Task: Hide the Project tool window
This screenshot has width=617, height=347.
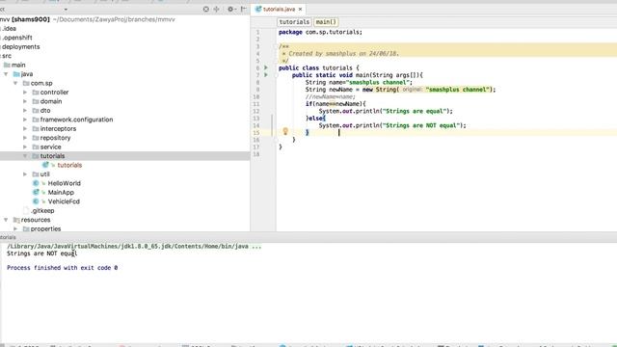Action: pos(244,9)
